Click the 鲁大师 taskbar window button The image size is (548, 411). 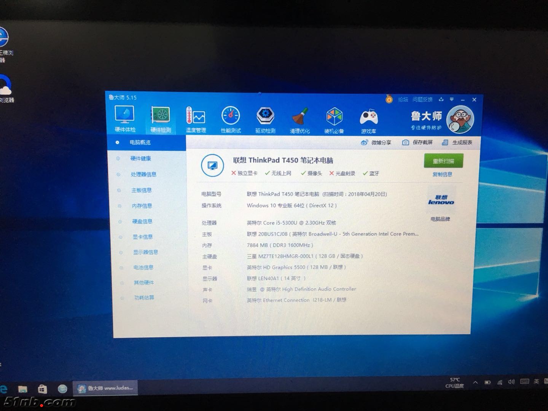(105, 388)
